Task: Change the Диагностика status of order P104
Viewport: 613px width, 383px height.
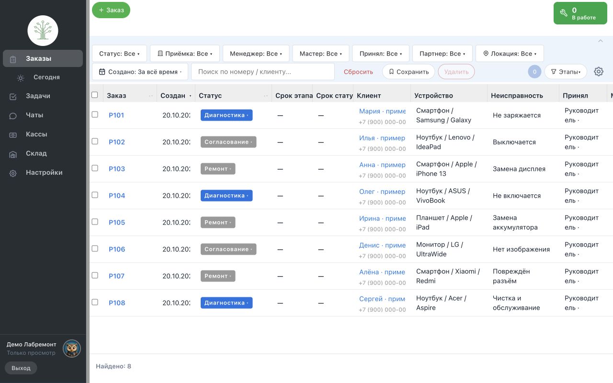Action: (227, 195)
